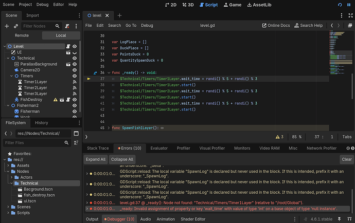This screenshot has width=355, height=223.
Task: Click the attach script icon in Scene dock
Action: click(67, 26)
